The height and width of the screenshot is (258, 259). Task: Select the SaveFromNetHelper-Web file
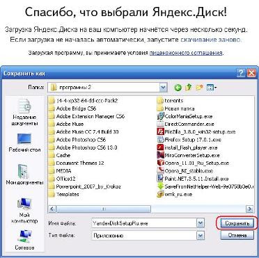click(205, 186)
